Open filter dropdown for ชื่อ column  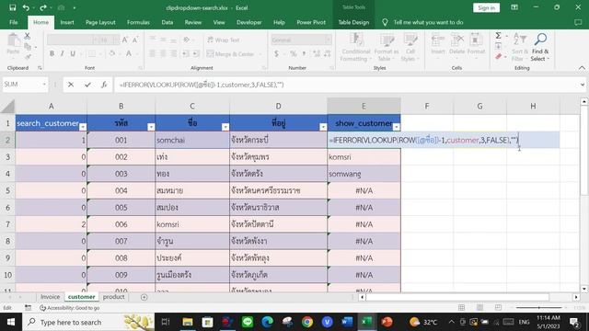click(x=225, y=127)
